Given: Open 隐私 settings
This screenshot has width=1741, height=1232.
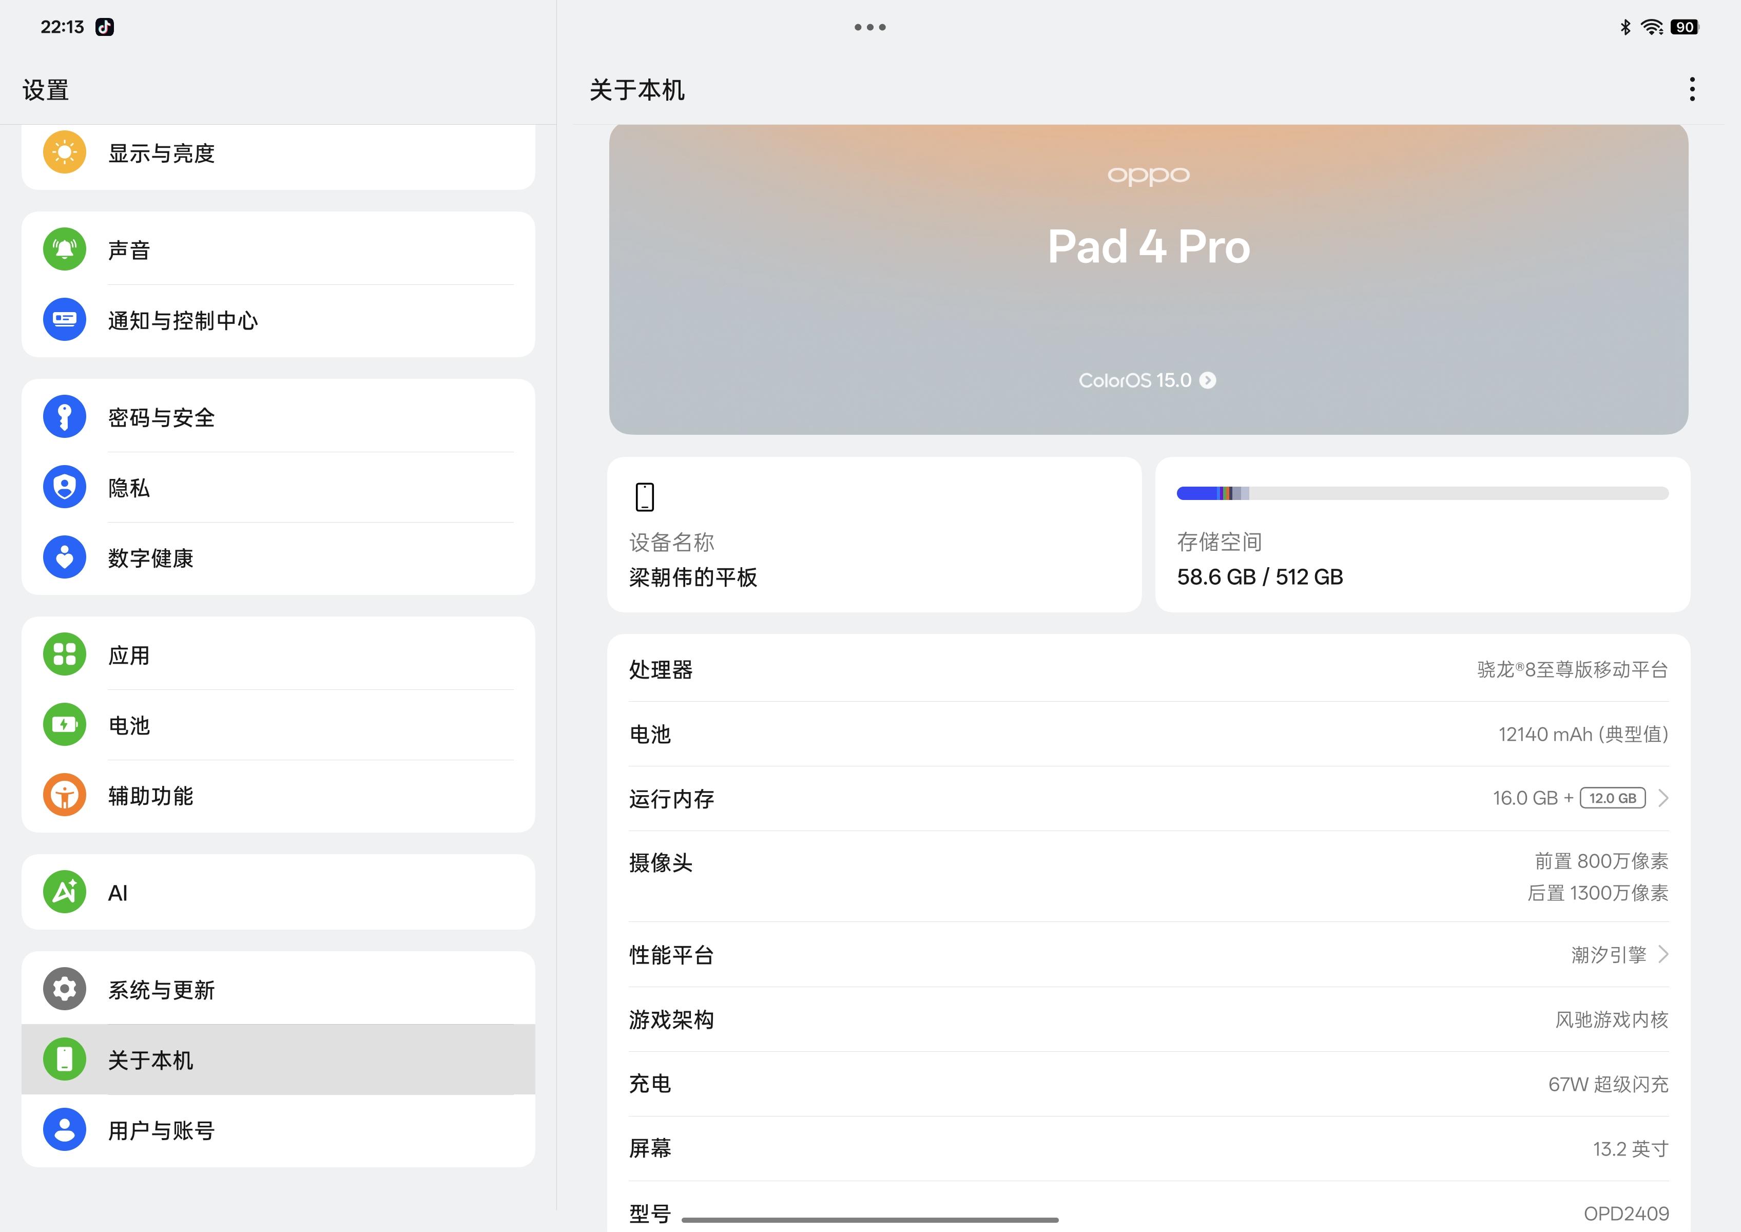Looking at the screenshot, I should click(278, 487).
